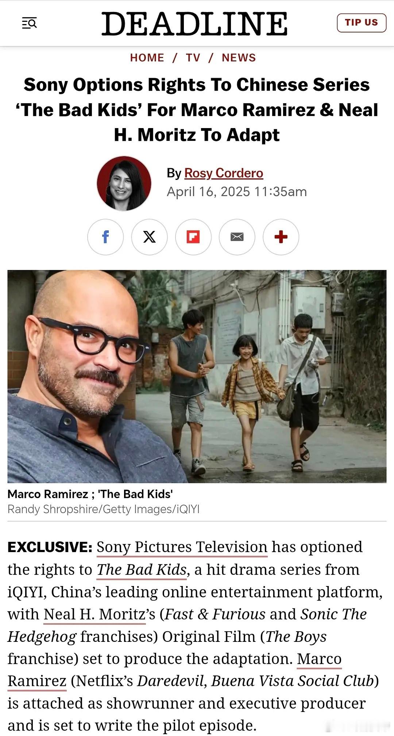
Task: Share article on X
Action: pos(149,237)
